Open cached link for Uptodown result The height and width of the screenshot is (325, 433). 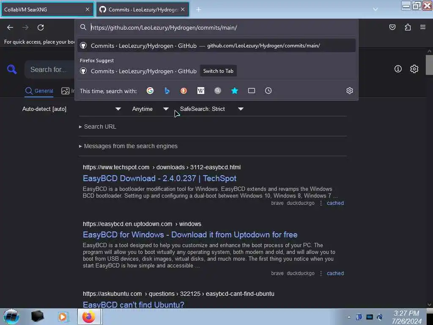[x=335, y=273]
